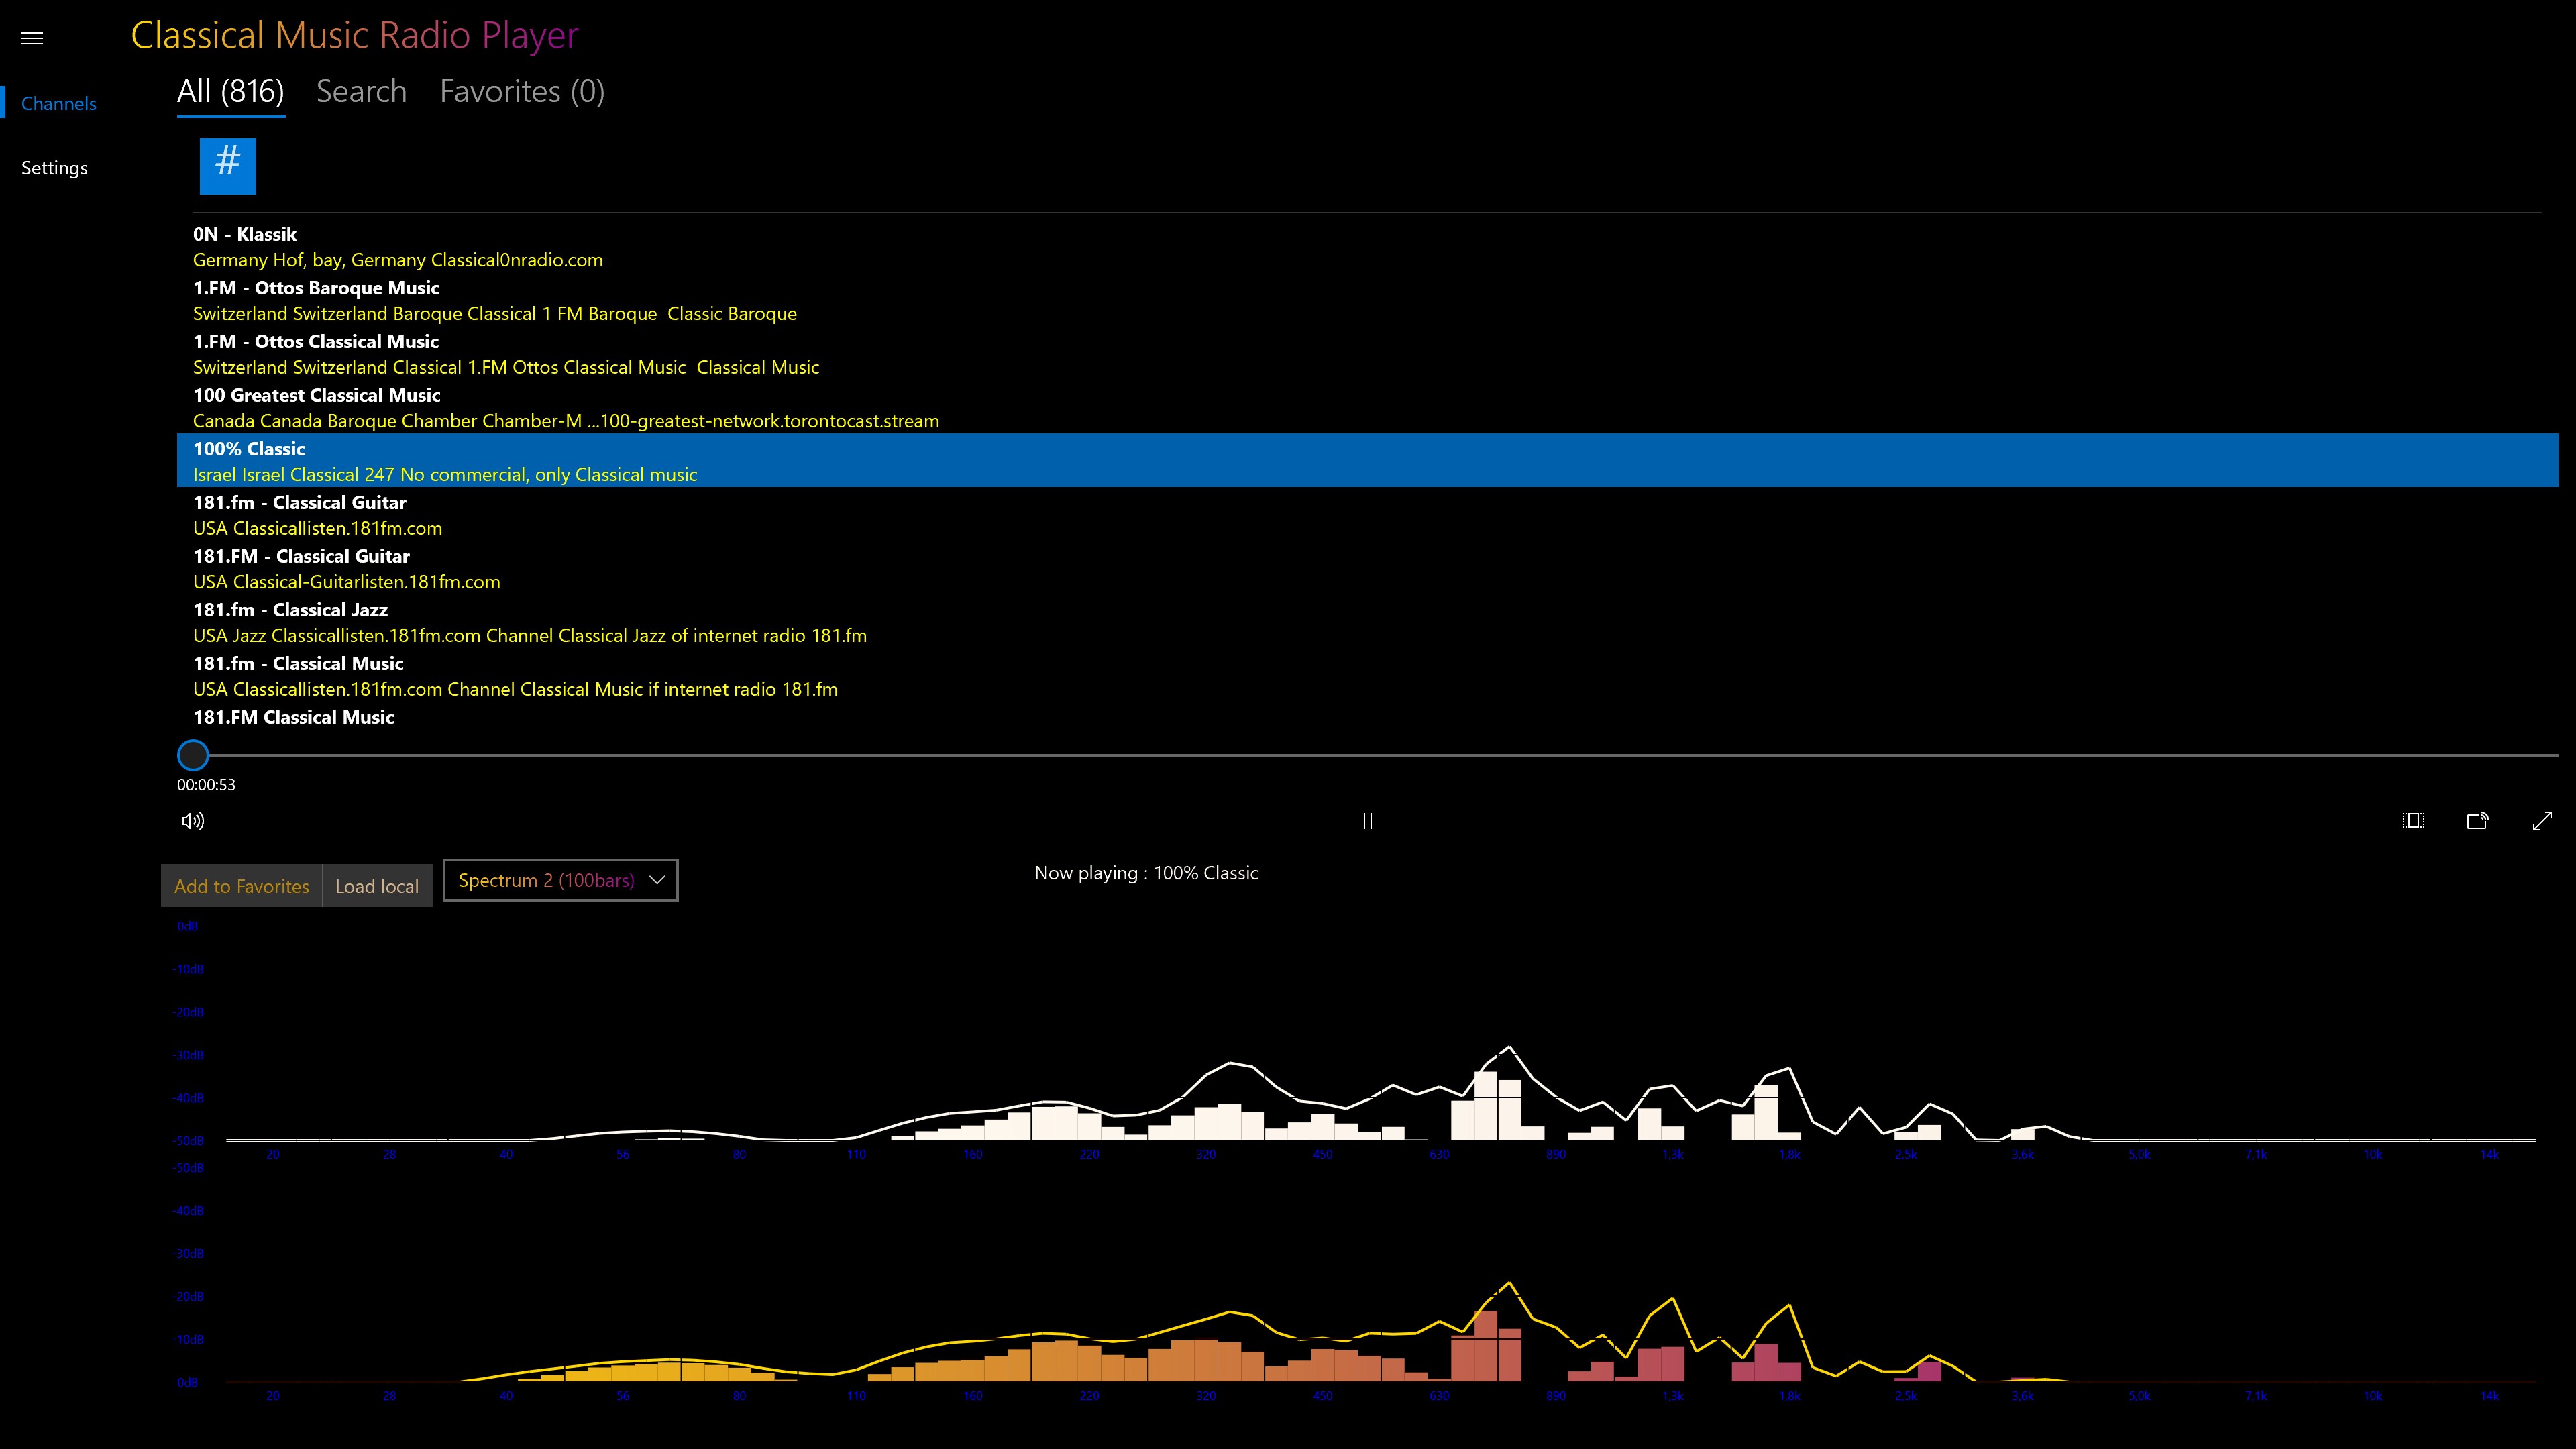2576x1449 pixels.
Task: Click the Load local button
Action: (x=377, y=886)
